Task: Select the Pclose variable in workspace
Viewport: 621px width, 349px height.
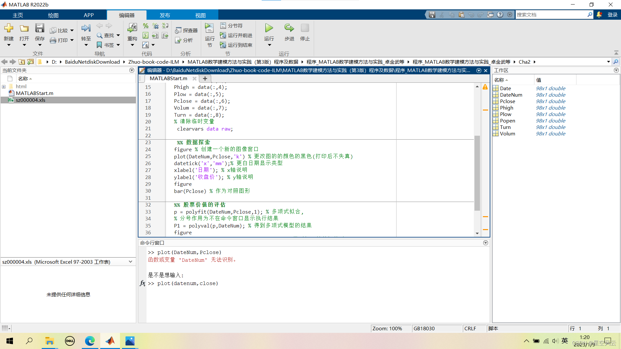Action: click(507, 101)
